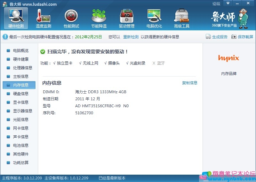Click the 摄像头 feature label
This screenshot has width=256, height=182.
pyautogui.click(x=114, y=63)
